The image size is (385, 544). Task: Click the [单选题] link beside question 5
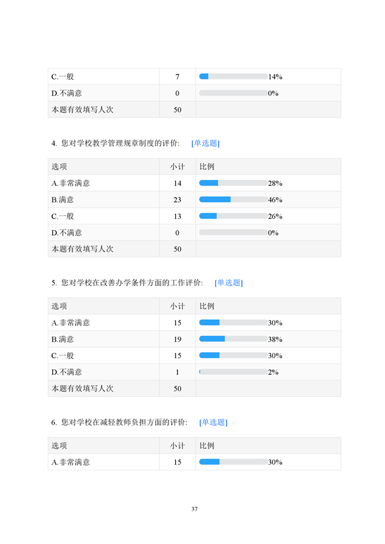229,283
